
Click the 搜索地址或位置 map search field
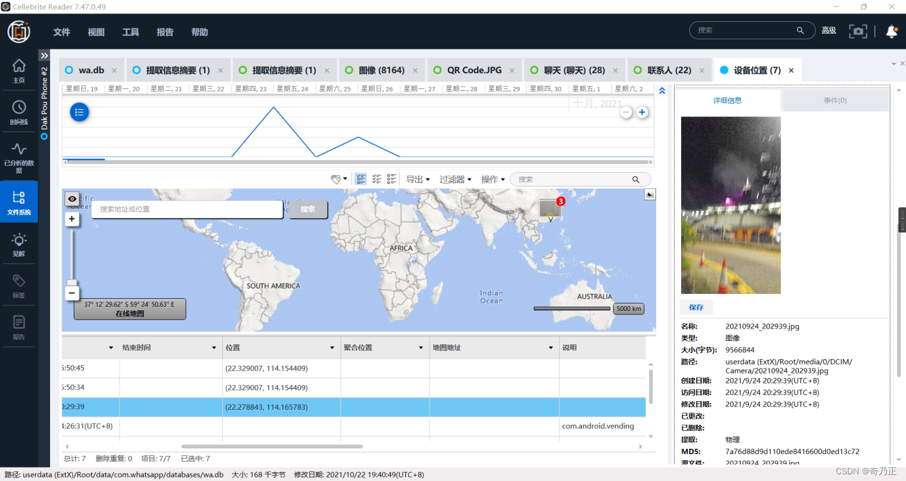tap(188, 209)
